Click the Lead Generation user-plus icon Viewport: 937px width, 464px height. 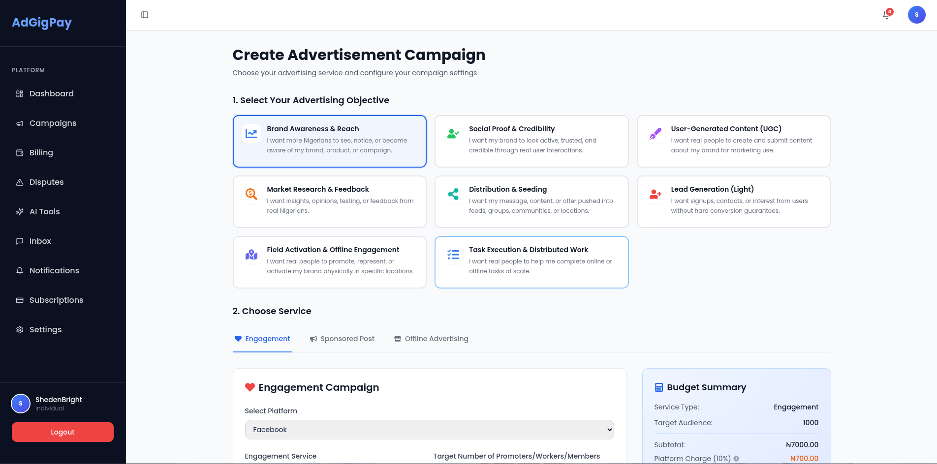tap(656, 194)
